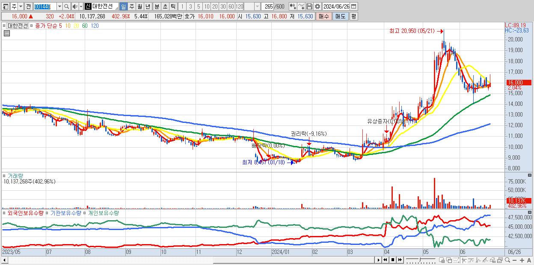
Task: Click the 외국인보유수량 legend label
Action: 25,213
